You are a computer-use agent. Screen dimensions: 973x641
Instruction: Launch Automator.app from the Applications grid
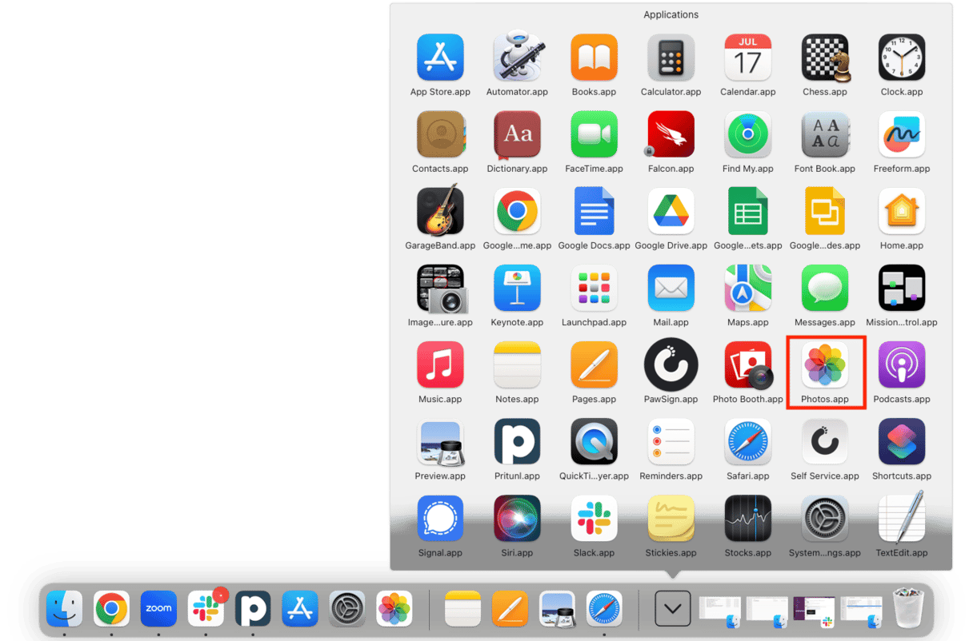pyautogui.click(x=517, y=58)
